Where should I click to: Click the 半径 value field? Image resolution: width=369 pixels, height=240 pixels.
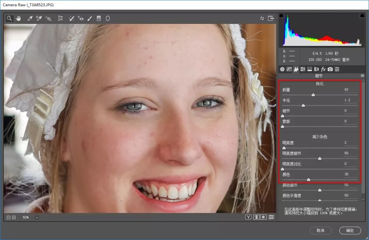[x=349, y=100]
